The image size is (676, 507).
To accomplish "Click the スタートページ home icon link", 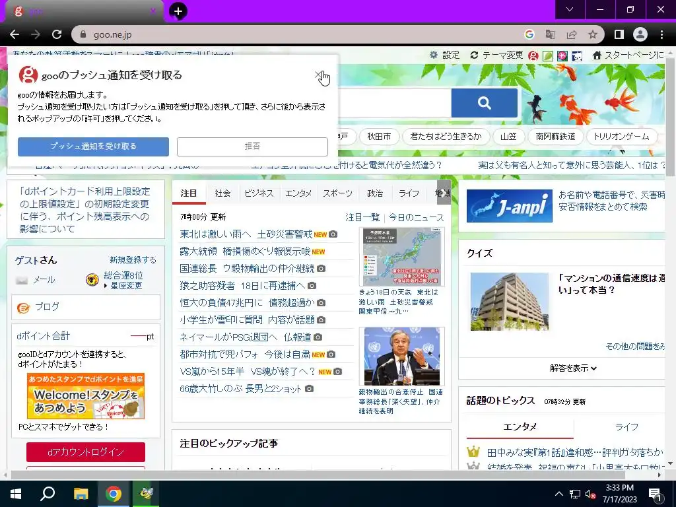I will (628, 55).
